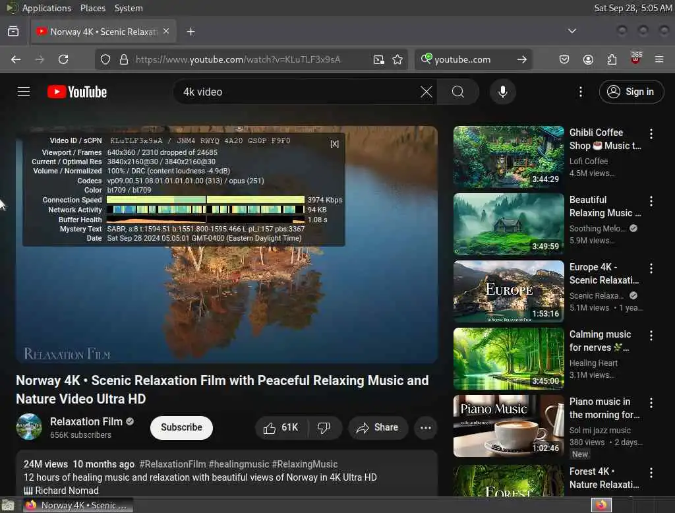Click the Firefox tray icon in bottom panel
The height and width of the screenshot is (513, 675).
(x=601, y=505)
